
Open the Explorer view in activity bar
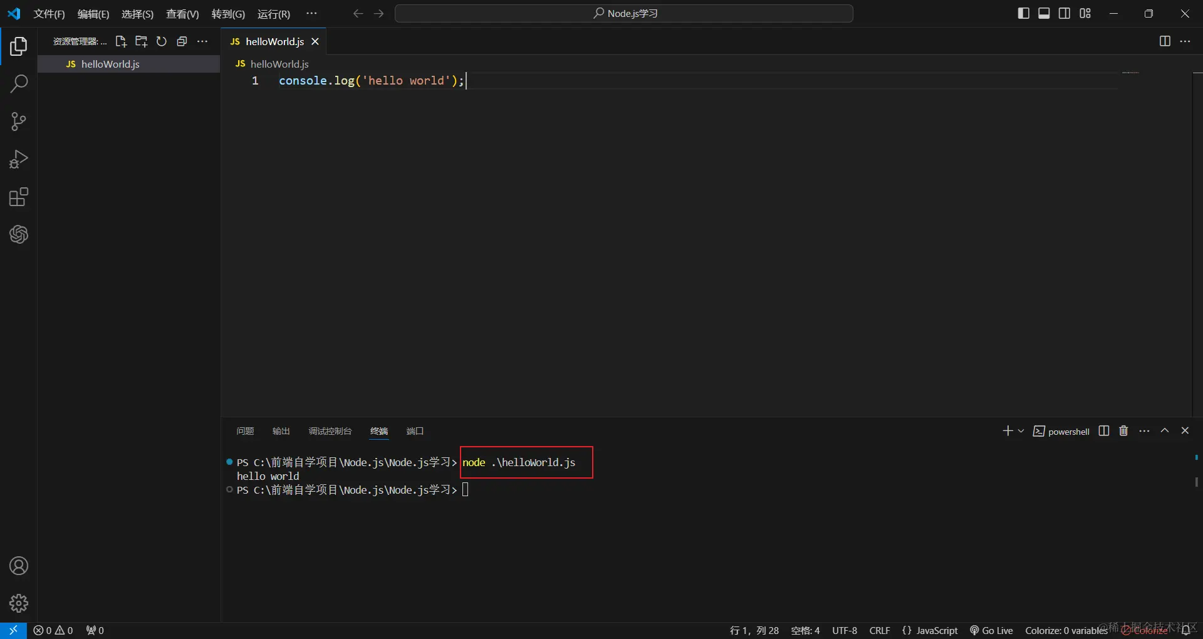click(19, 46)
